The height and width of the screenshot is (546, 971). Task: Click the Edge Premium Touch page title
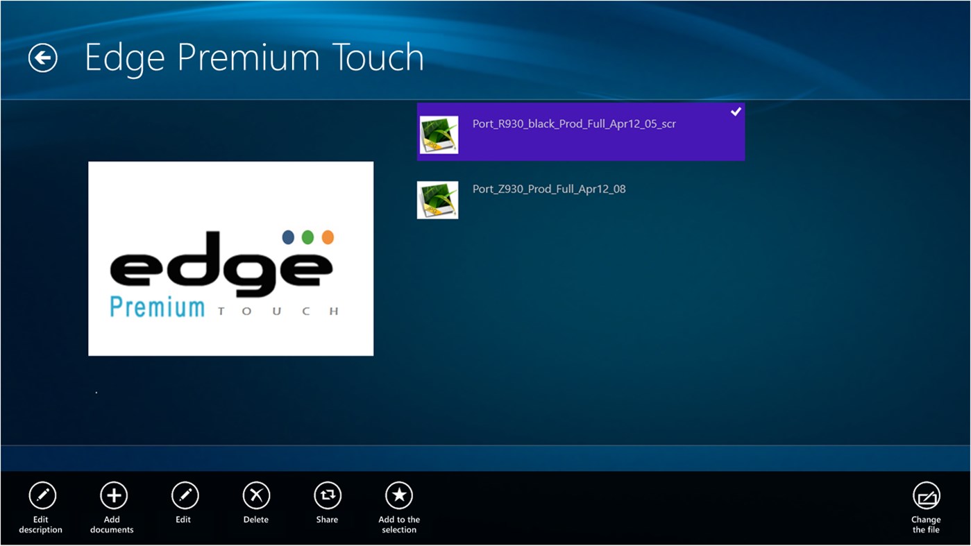click(255, 57)
